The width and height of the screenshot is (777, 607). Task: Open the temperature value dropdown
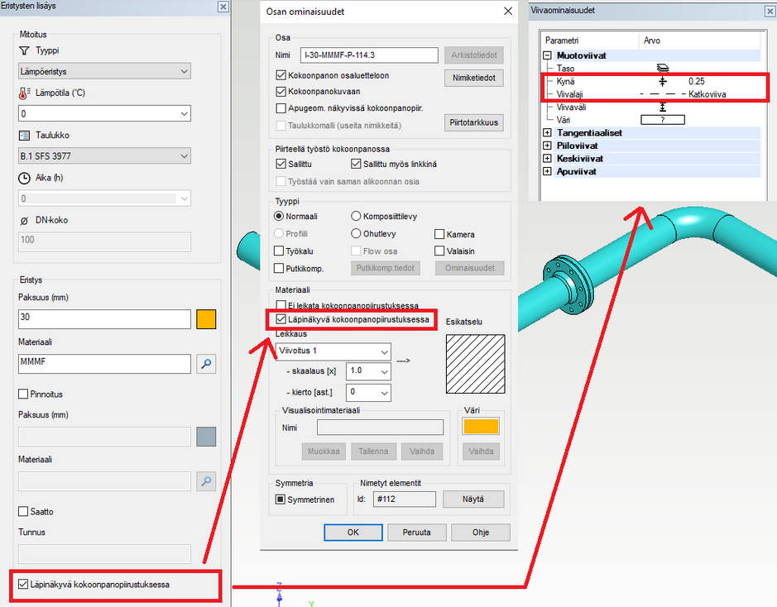tap(184, 114)
